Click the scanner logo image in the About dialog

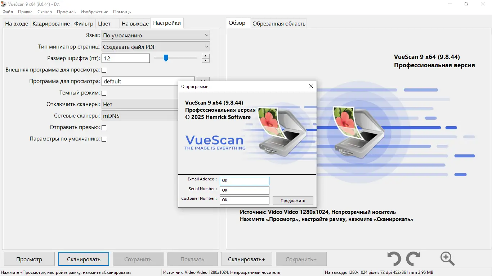[282, 132]
